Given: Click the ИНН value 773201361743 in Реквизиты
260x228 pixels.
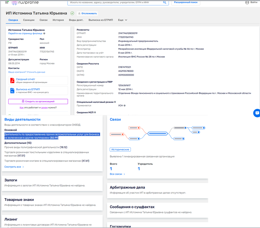Looking at the screenshot, I should click(126, 37).
